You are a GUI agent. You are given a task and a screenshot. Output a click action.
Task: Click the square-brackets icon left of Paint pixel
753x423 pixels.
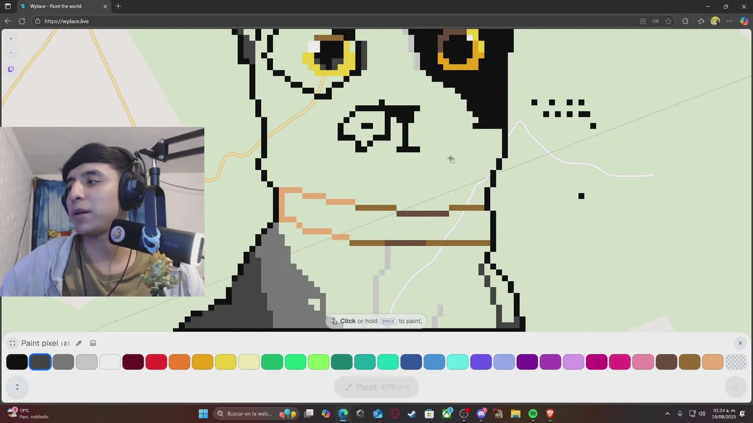coord(12,343)
